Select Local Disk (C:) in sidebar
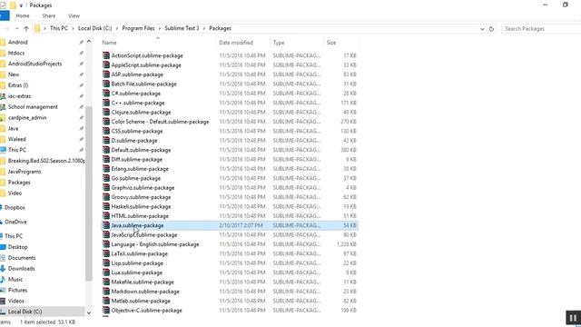Viewport: 581px width, 327px height. (25, 312)
